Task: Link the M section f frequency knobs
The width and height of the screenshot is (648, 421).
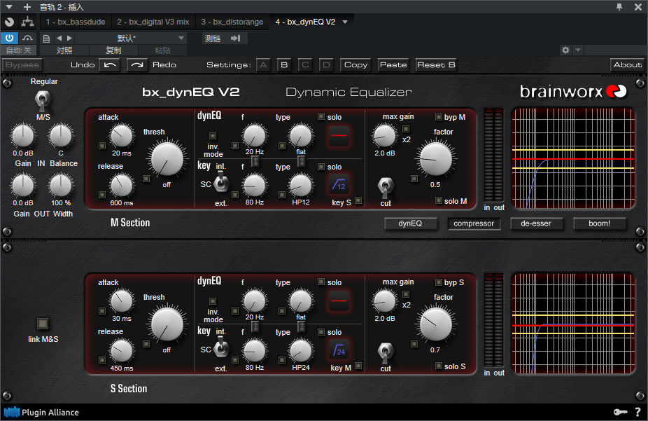Action: point(255,161)
